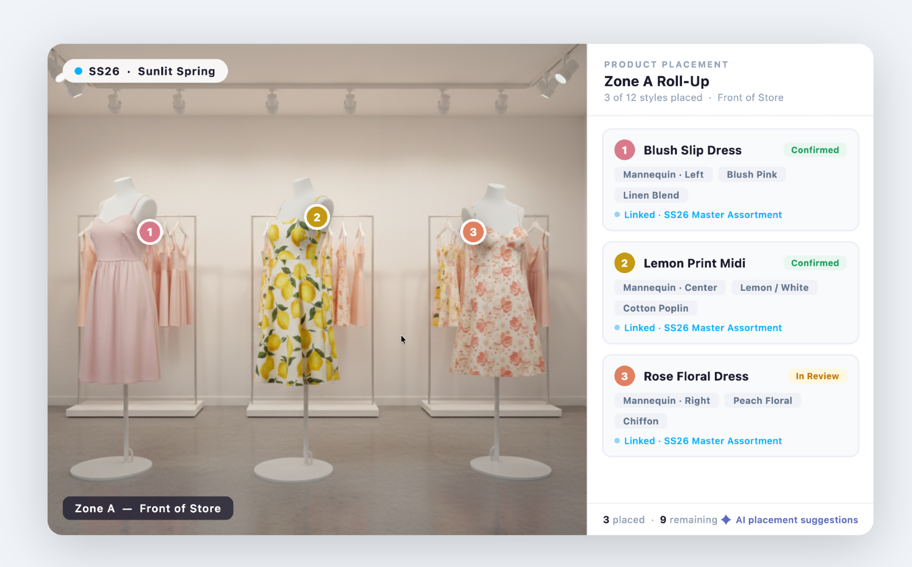Click Confirmed status on Lemon Print Midi

(815, 263)
